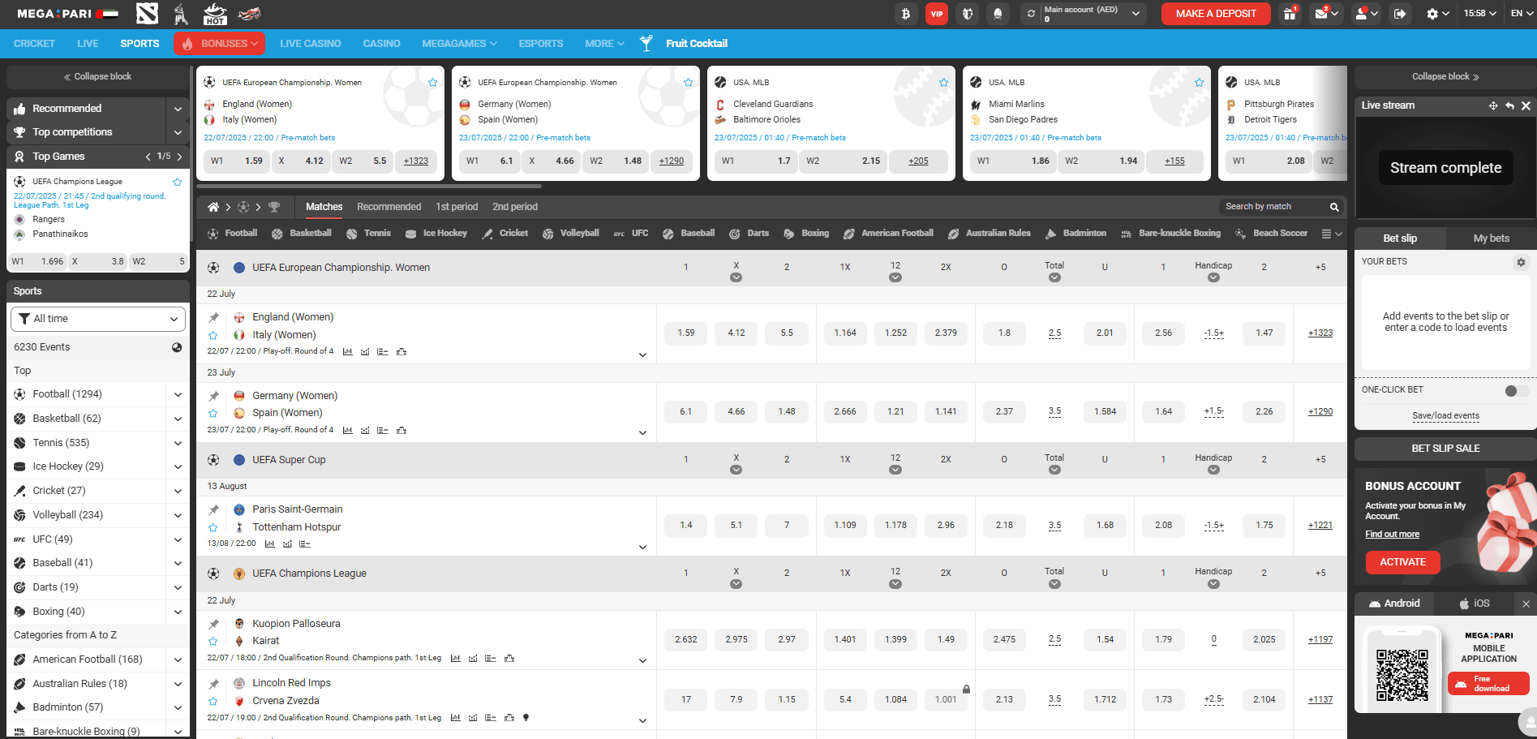
Task: Close the mobile app Android/iOS banner
Action: tap(1526, 604)
